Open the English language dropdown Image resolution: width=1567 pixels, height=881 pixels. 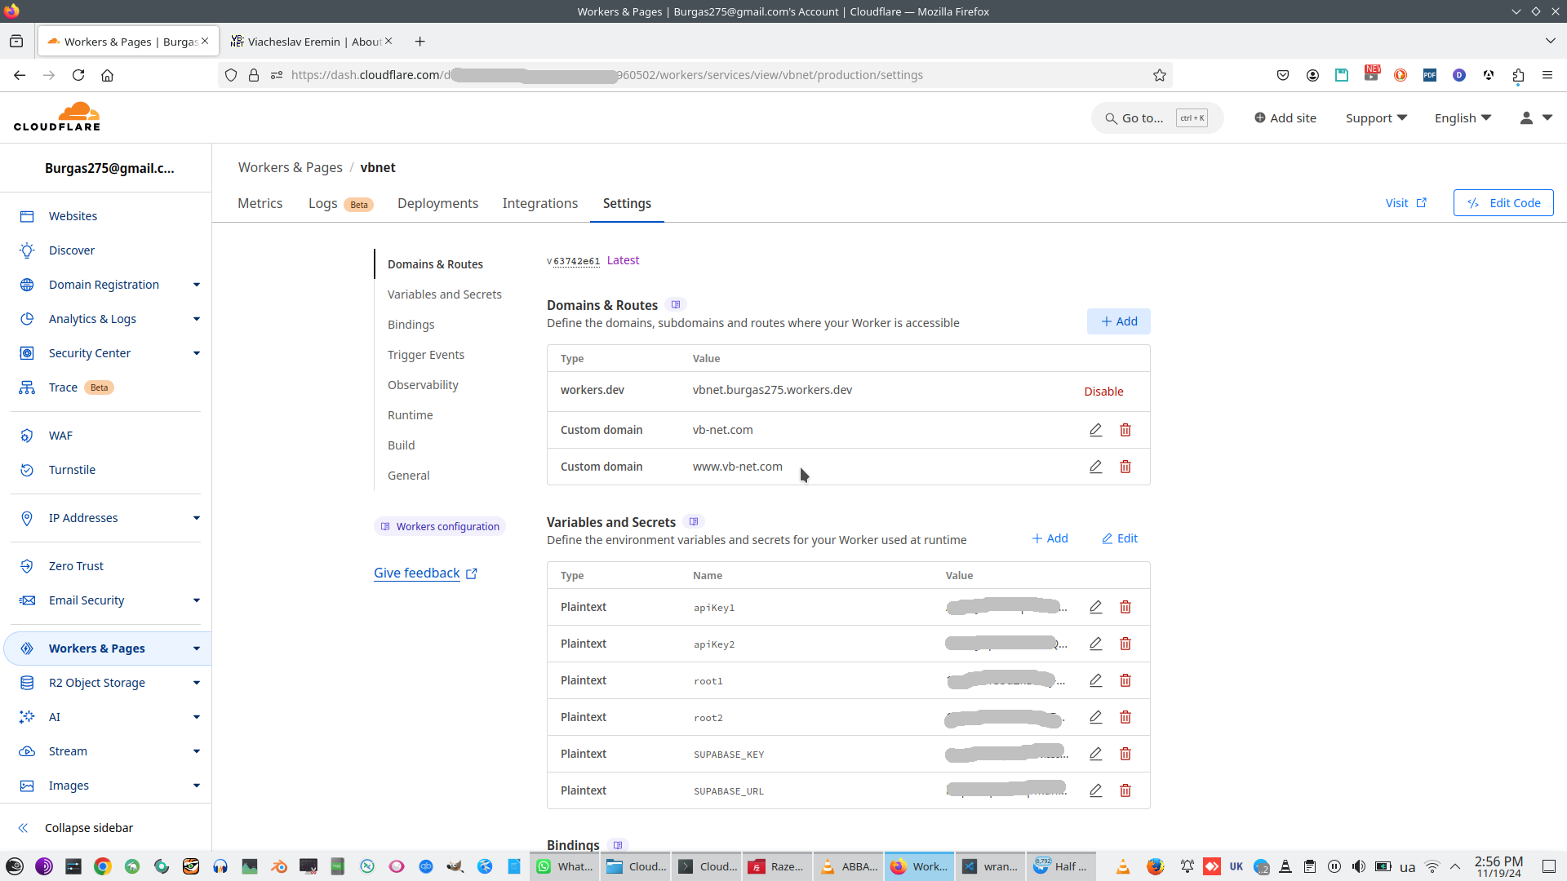pyautogui.click(x=1463, y=118)
